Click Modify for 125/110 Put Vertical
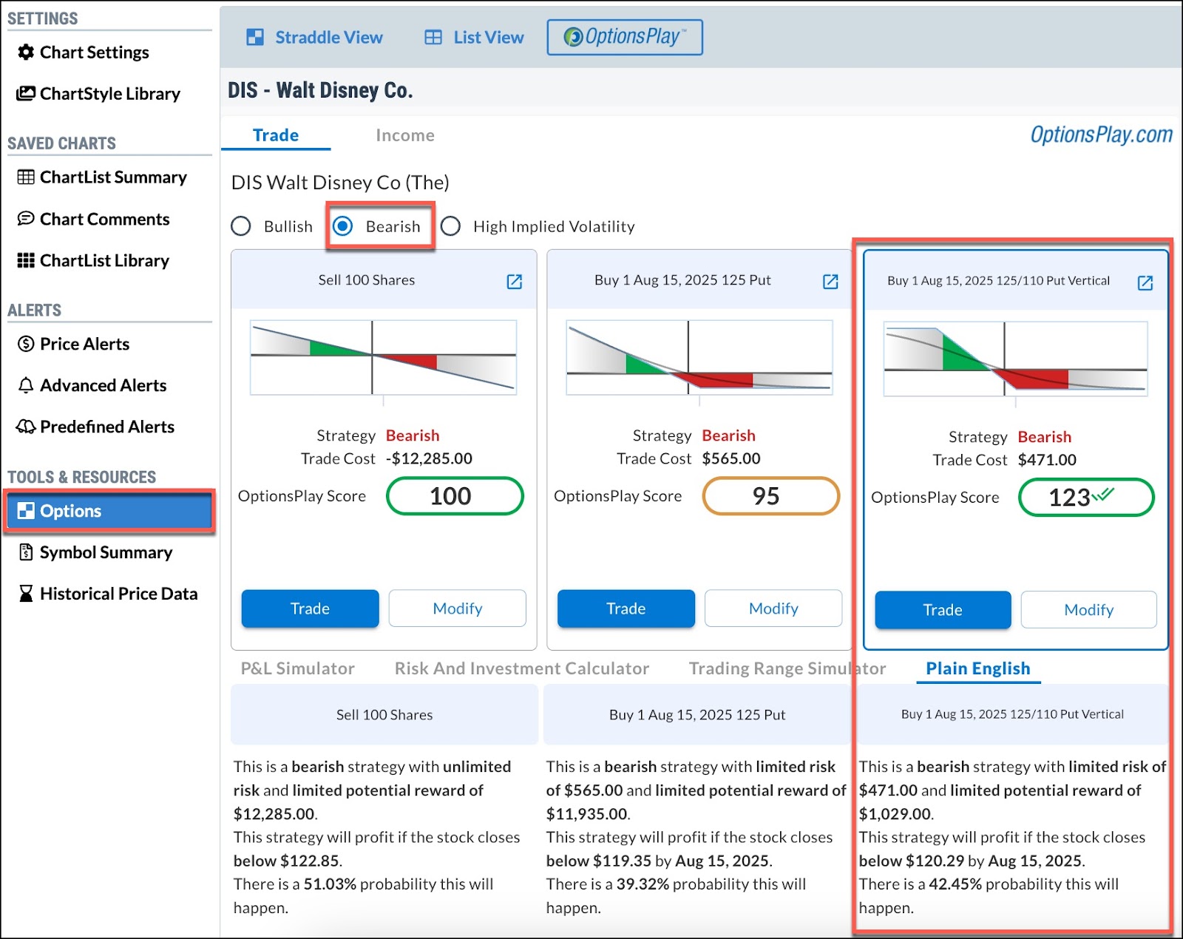 click(x=1089, y=610)
